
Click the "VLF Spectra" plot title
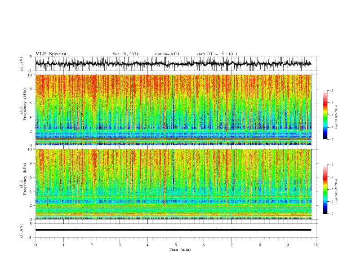[51, 54]
